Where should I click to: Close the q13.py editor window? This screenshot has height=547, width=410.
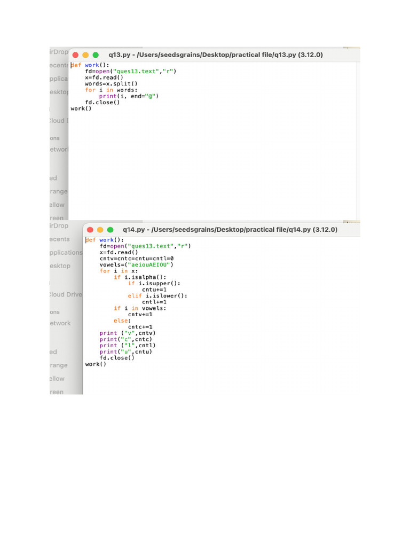click(75, 55)
